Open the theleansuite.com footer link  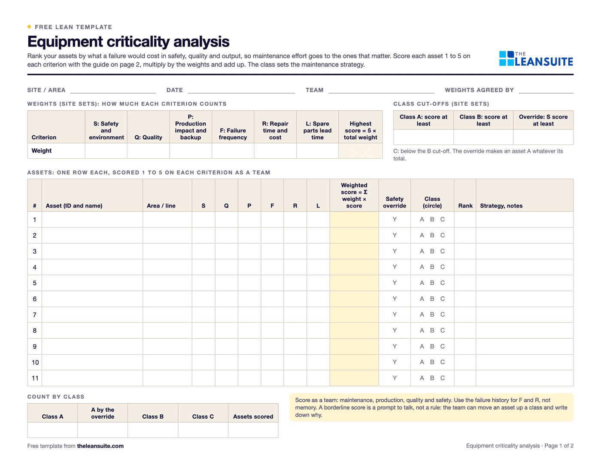(x=100, y=446)
